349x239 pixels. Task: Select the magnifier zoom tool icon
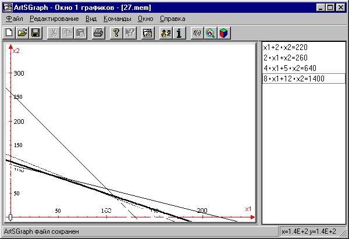tap(210, 33)
